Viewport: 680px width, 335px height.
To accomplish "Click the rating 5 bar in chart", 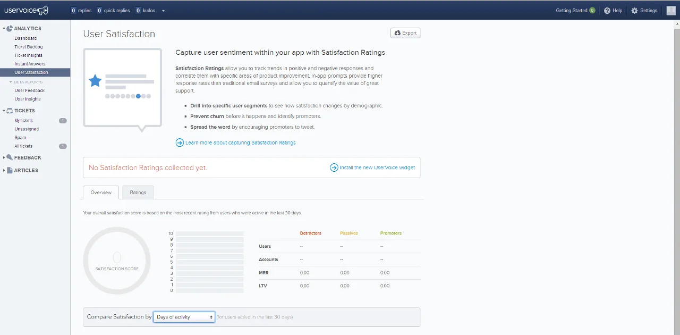I will coord(210,262).
